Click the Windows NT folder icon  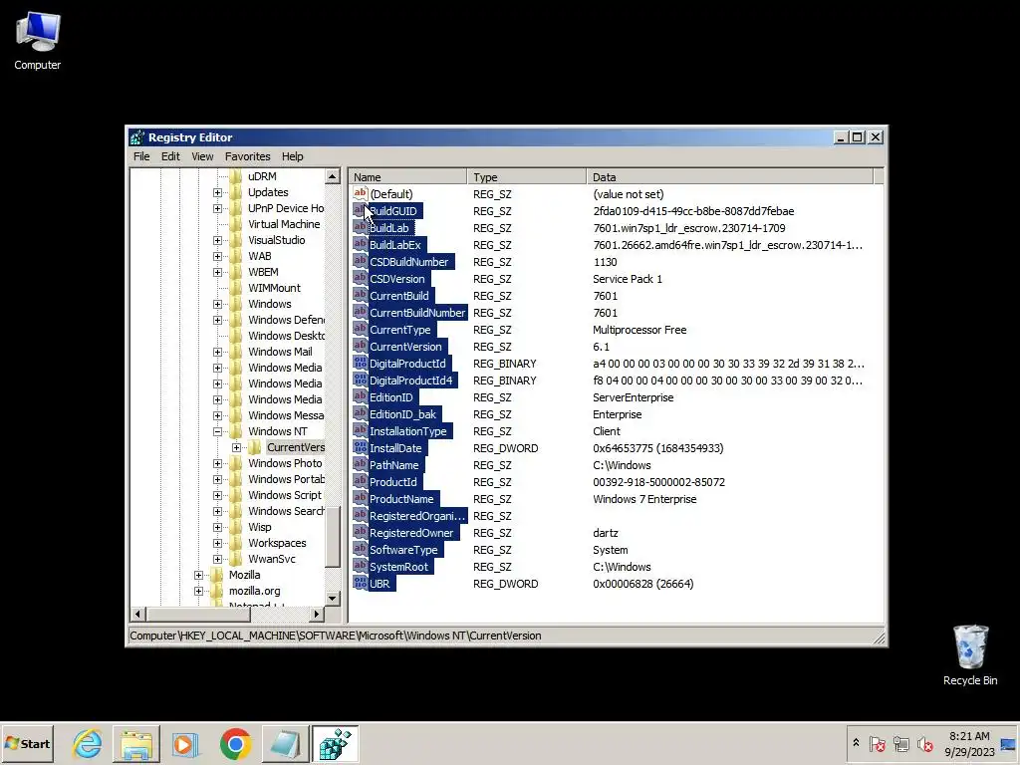[235, 431]
